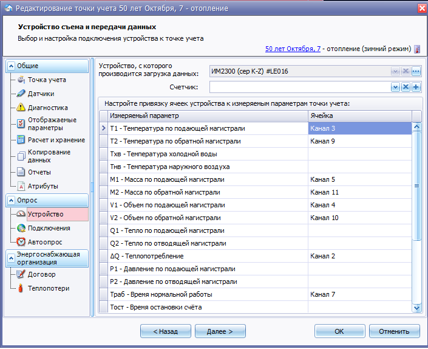Open device browse ellipsis button
This screenshot has height=349, width=428.
pyautogui.click(x=416, y=71)
